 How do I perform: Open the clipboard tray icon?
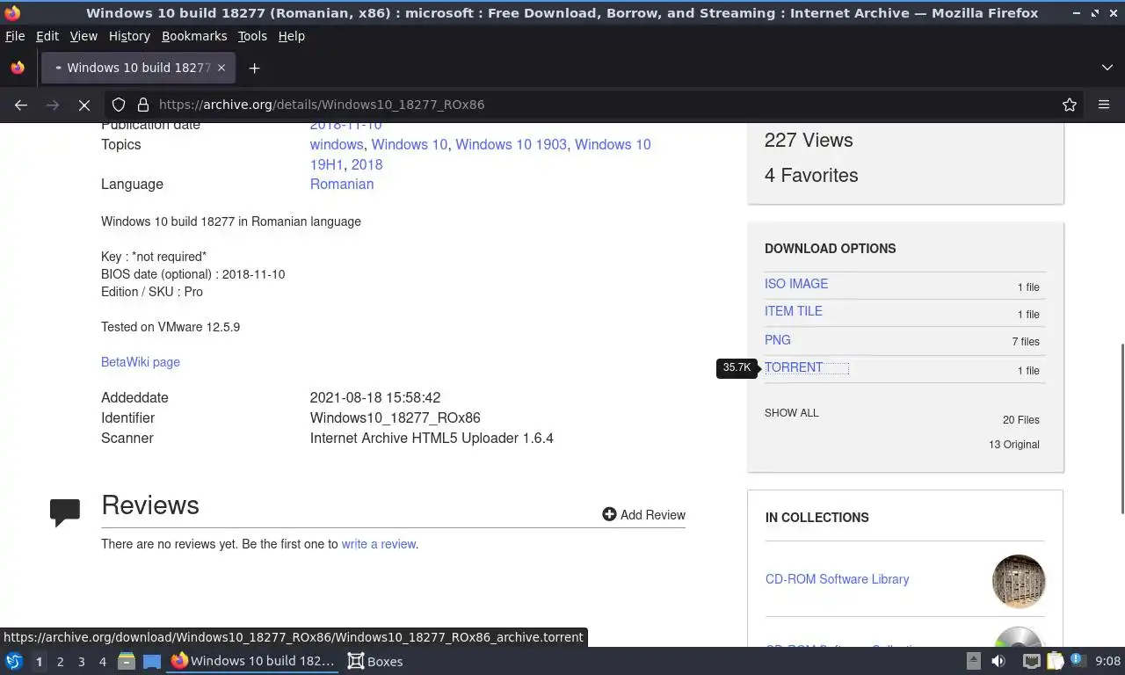(1055, 661)
